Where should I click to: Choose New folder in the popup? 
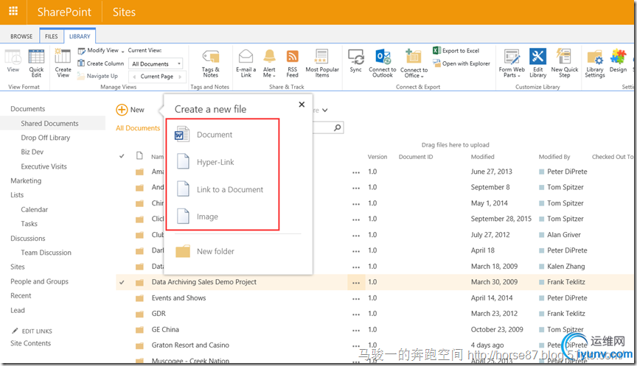(215, 251)
